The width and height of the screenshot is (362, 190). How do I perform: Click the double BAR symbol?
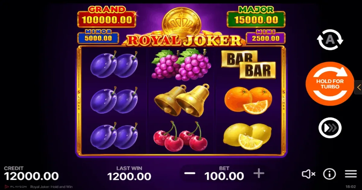tap(249, 64)
